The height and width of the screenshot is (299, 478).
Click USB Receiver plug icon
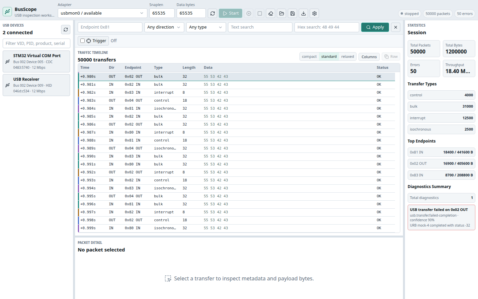coord(8,85)
